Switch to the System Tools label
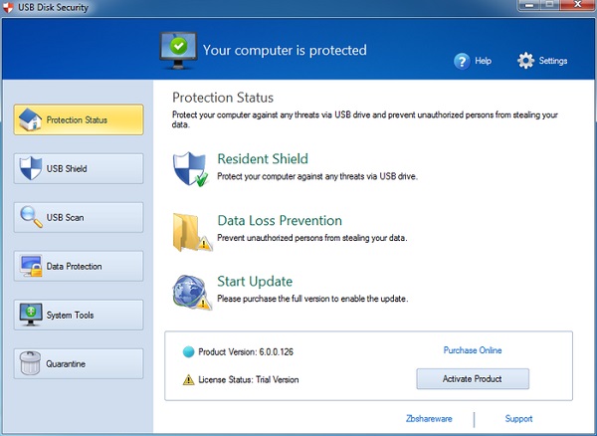The height and width of the screenshot is (436, 597). [70, 315]
